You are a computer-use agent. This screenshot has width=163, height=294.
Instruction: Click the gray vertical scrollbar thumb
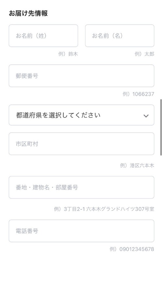[161, 127]
